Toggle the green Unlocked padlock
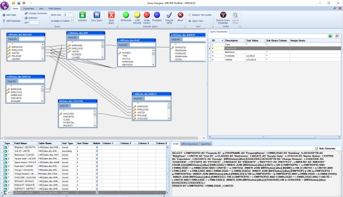Image resolution: width=343 pixels, height=197 pixels. coord(82,15)
